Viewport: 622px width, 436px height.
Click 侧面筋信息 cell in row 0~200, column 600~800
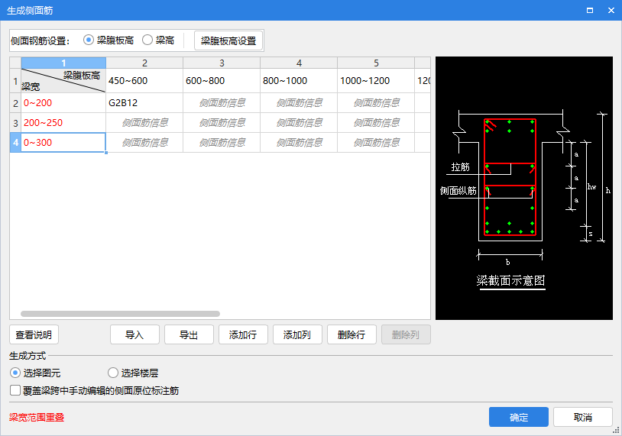pos(222,103)
